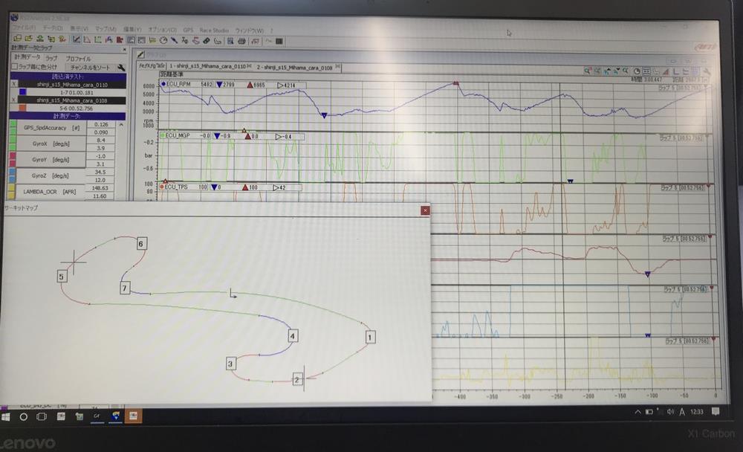Image resolution: width=743 pixels, height=452 pixels.
Task: Open lap 5 label on ECU_RPM graph
Action: click(680, 88)
